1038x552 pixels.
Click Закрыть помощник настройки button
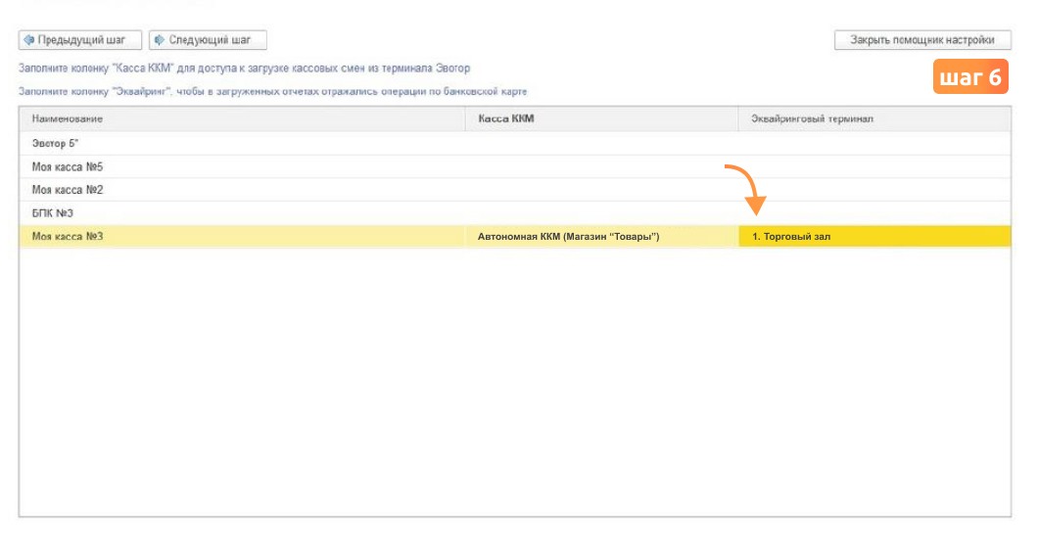(x=922, y=40)
